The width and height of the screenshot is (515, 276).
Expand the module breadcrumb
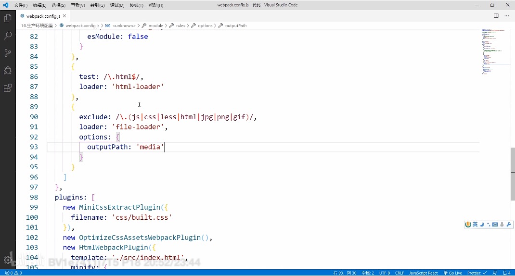[x=153, y=25]
